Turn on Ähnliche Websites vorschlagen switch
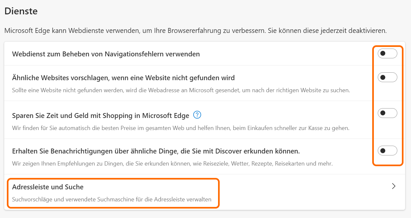The image size is (411, 218). pos(387,77)
